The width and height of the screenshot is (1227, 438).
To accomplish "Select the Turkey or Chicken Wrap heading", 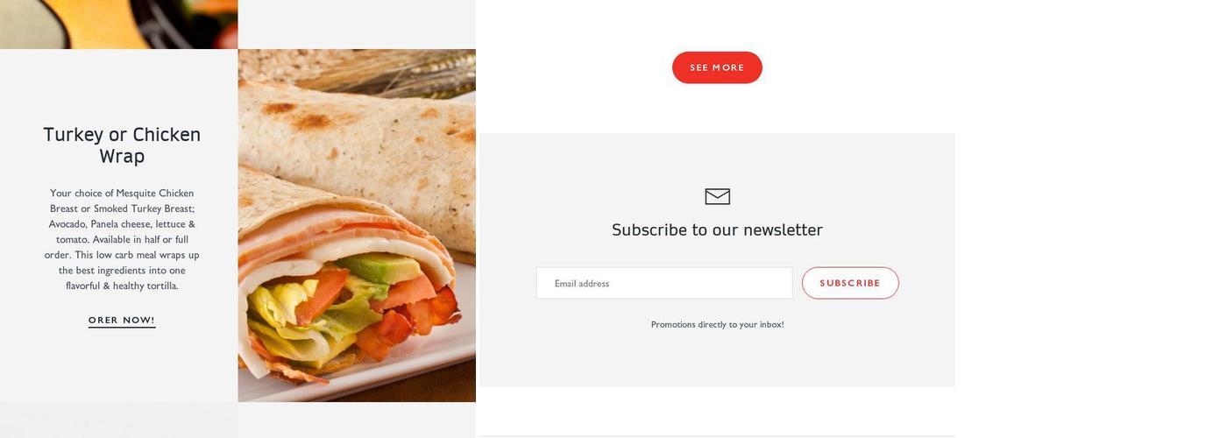I will [122, 145].
